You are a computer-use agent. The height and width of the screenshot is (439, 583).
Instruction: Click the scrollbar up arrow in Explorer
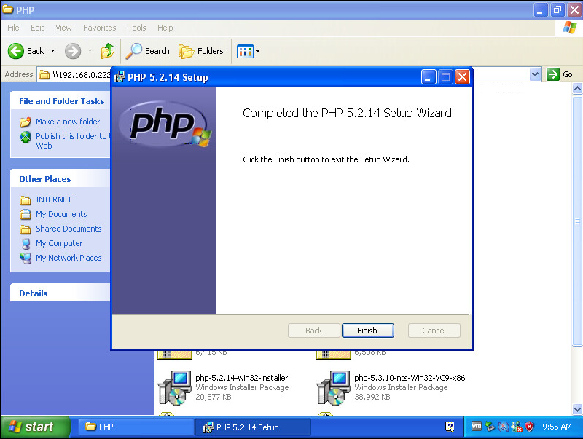577,88
